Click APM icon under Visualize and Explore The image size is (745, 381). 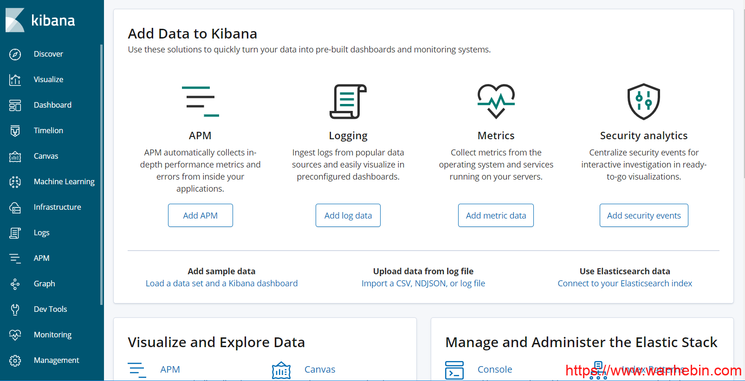click(137, 370)
